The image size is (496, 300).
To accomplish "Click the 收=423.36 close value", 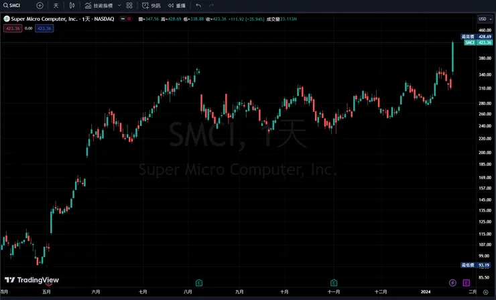I will 216,19.
